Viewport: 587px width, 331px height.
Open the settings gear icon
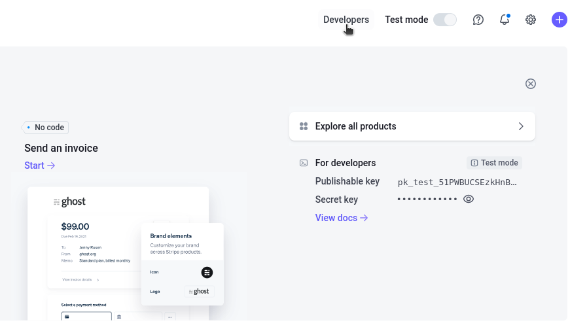pyautogui.click(x=531, y=20)
